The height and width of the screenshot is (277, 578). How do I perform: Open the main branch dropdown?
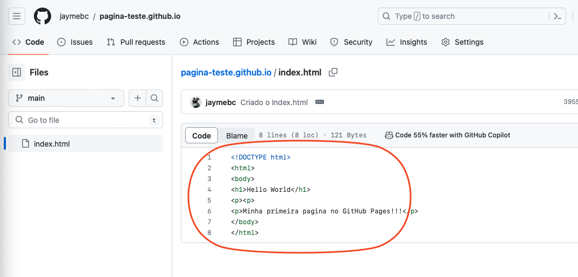[x=66, y=98]
